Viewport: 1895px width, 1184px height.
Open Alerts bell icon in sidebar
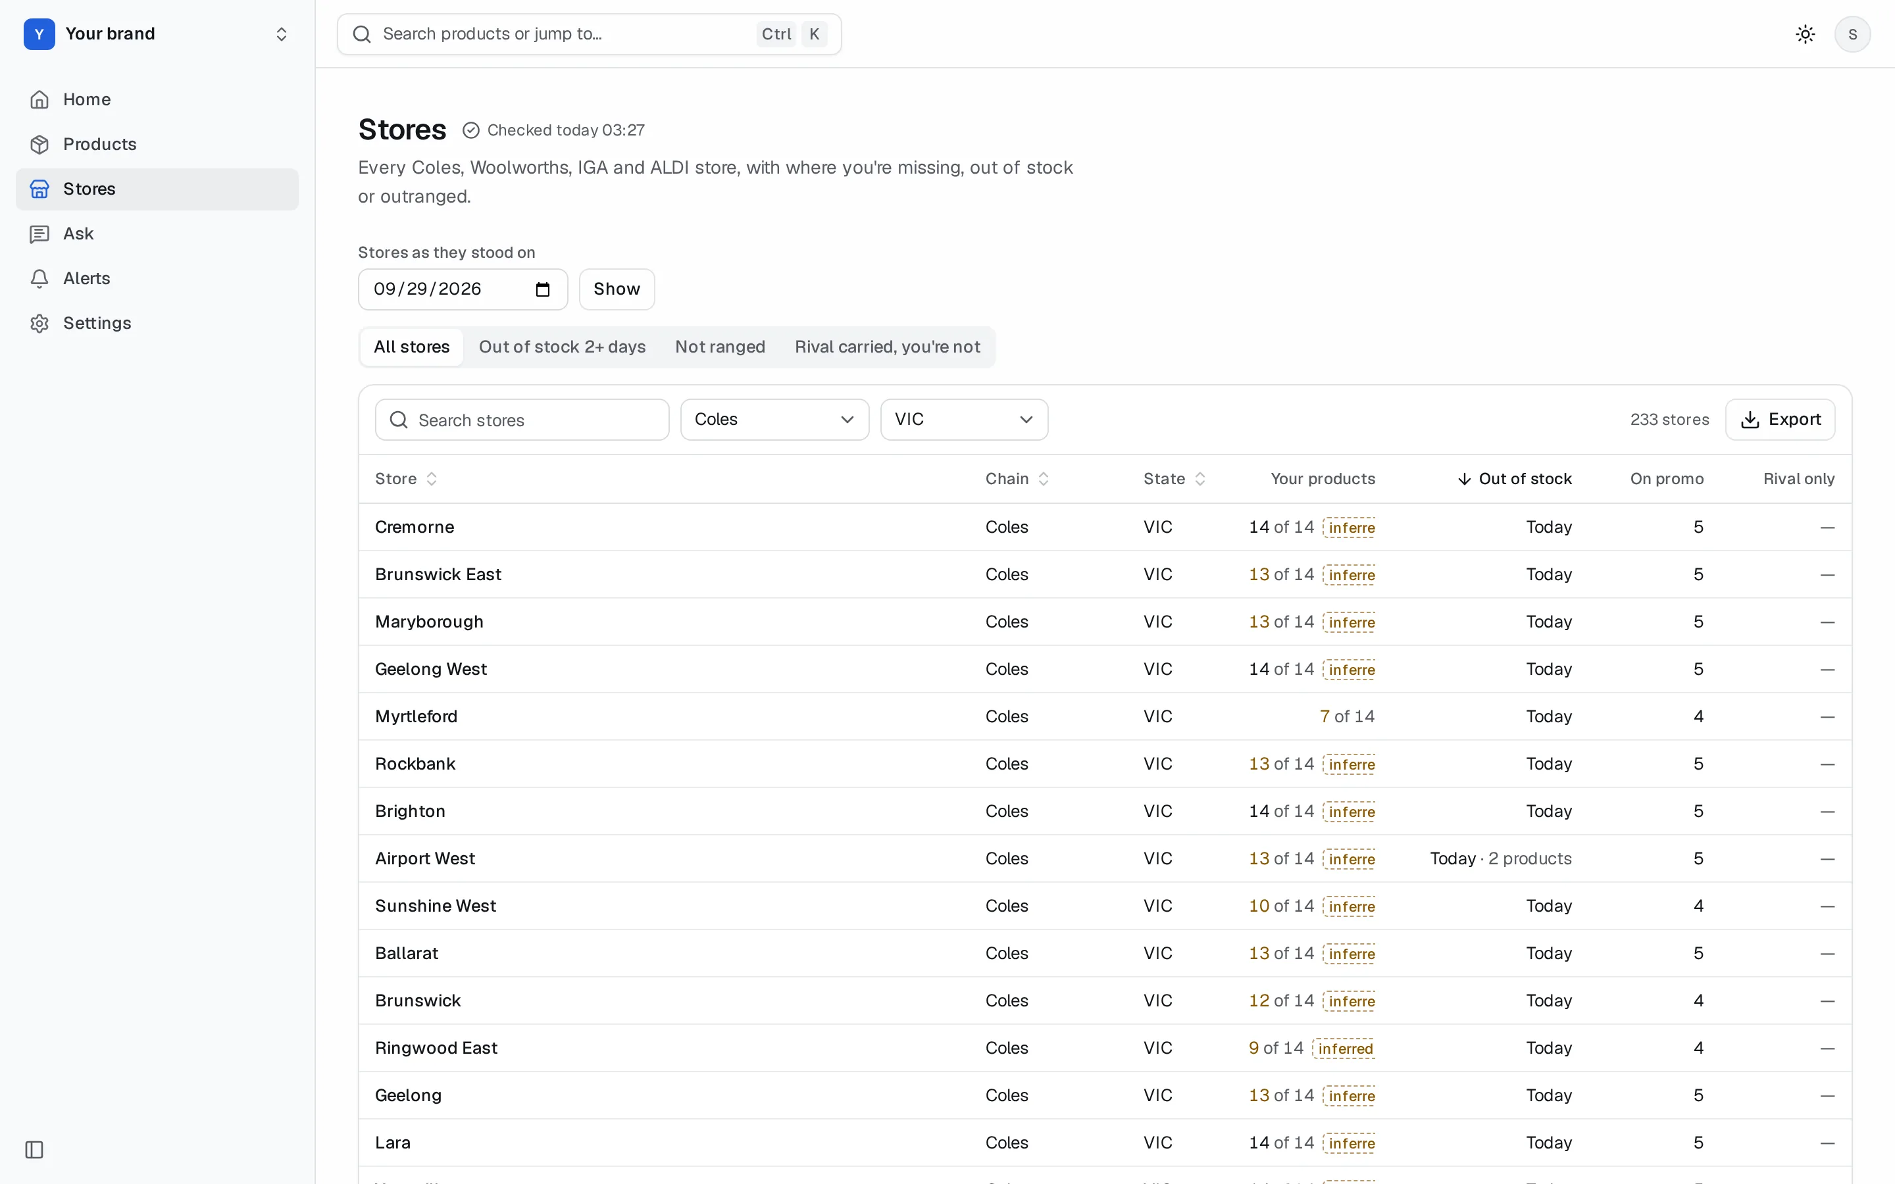pyautogui.click(x=39, y=278)
